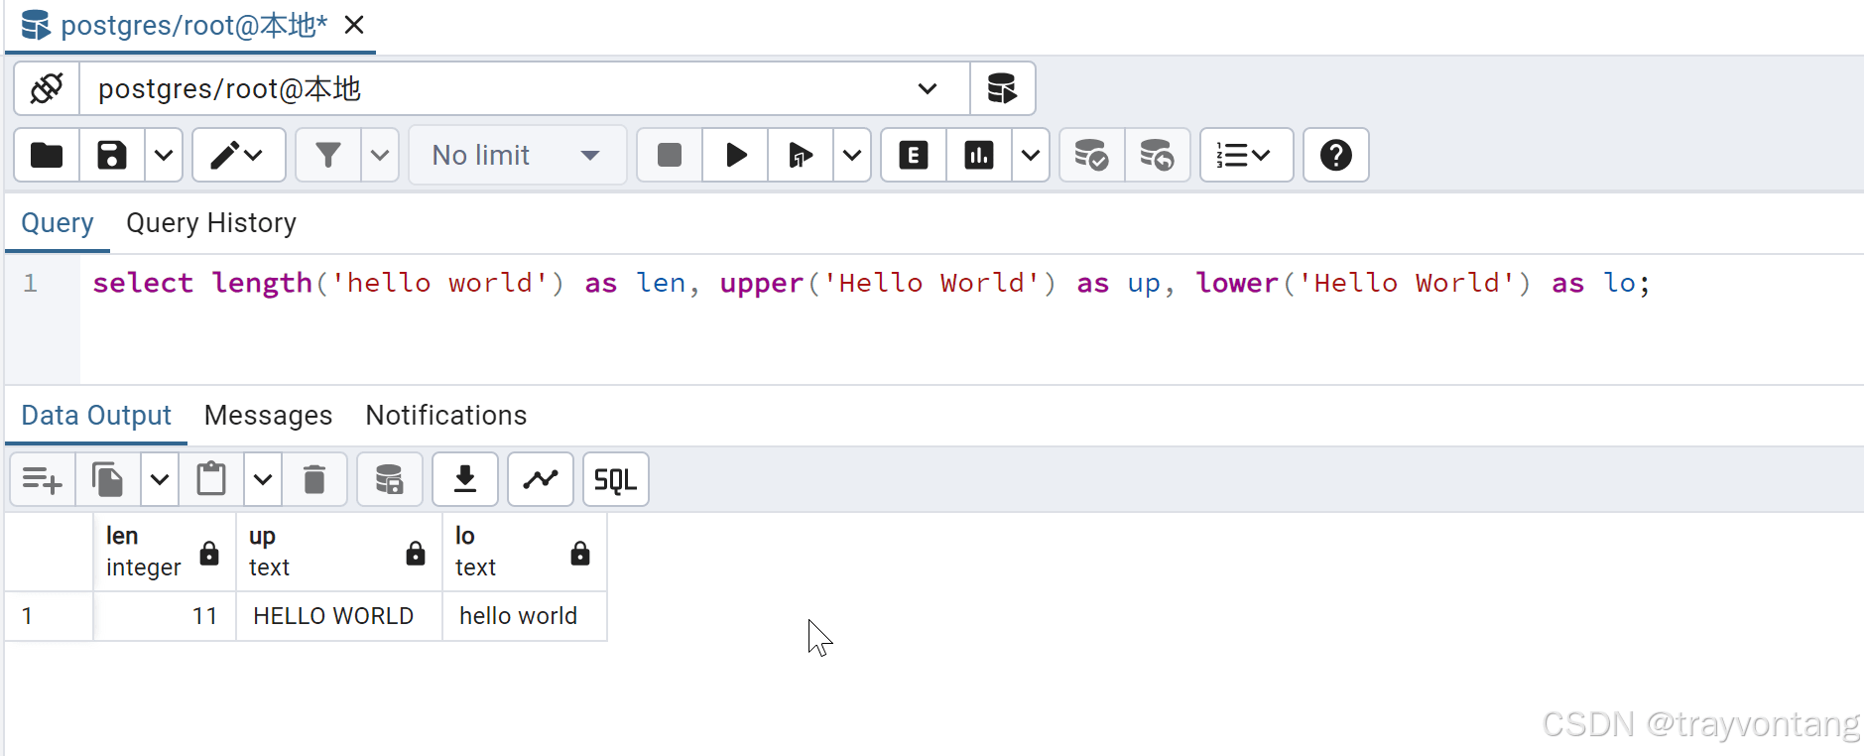Image resolution: width=1864 pixels, height=756 pixels.
Task: Click the Help question mark icon
Action: [1335, 155]
